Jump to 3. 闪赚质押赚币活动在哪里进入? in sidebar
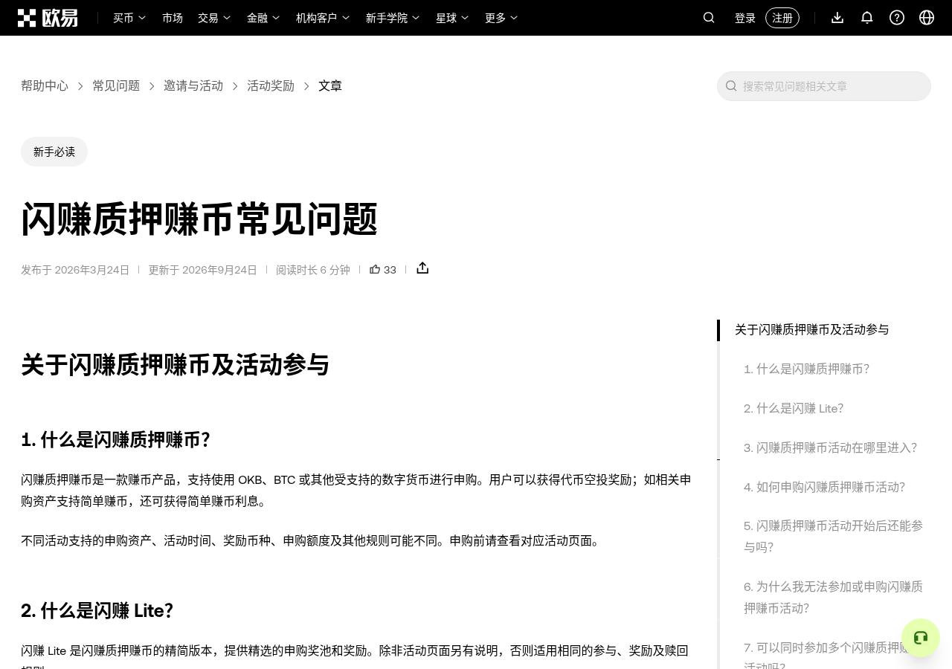The width and height of the screenshot is (952, 669). [x=831, y=447]
